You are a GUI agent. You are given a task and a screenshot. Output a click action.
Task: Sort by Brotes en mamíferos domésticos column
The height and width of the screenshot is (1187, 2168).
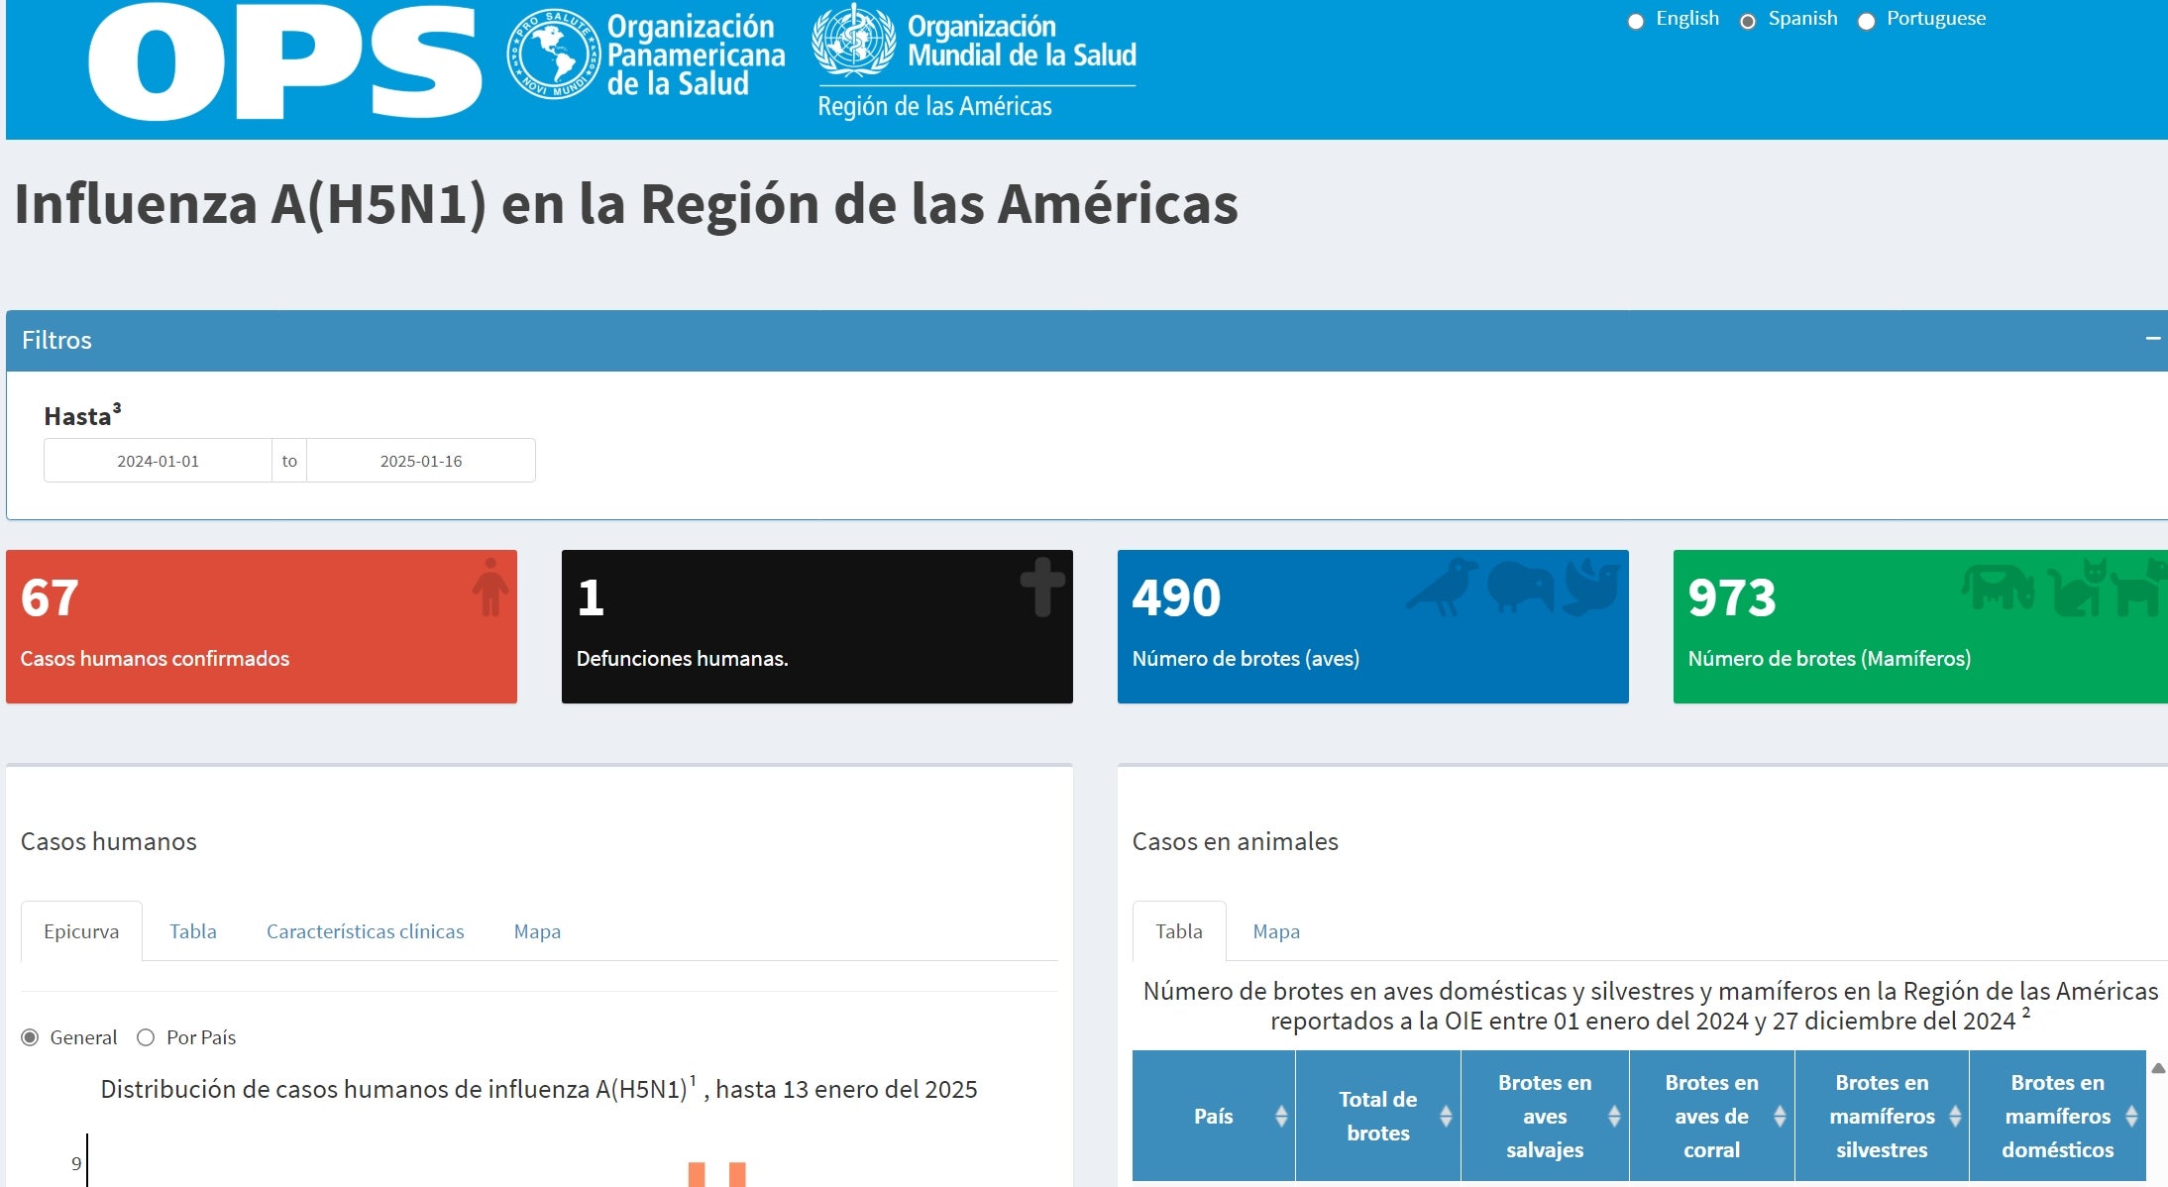(x=2057, y=1116)
